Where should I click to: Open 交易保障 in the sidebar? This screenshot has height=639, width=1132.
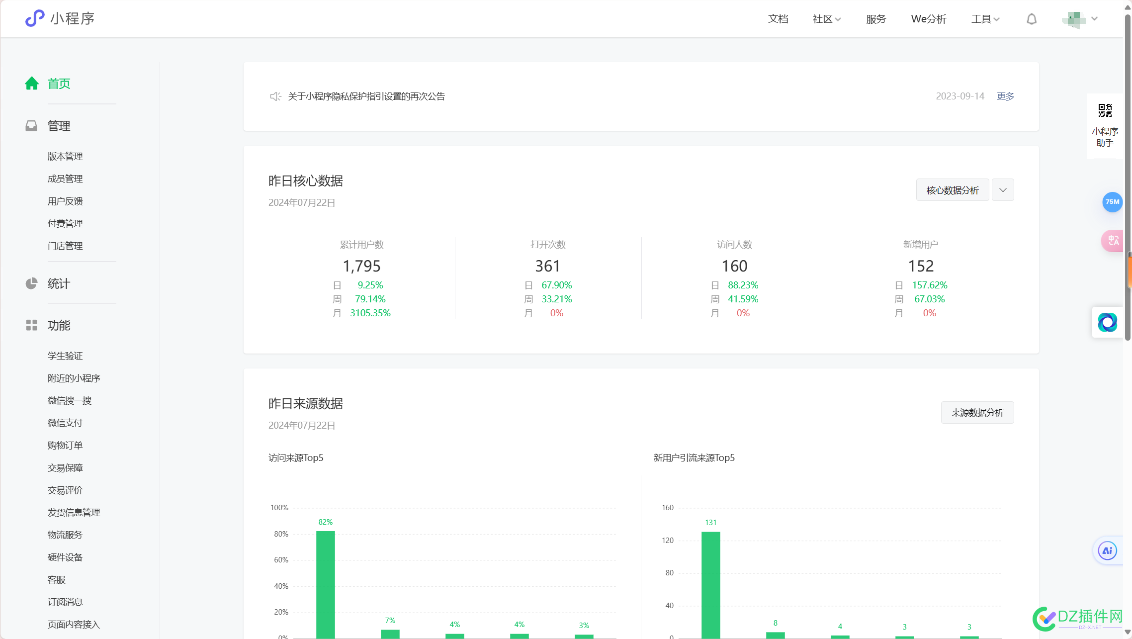[65, 467]
